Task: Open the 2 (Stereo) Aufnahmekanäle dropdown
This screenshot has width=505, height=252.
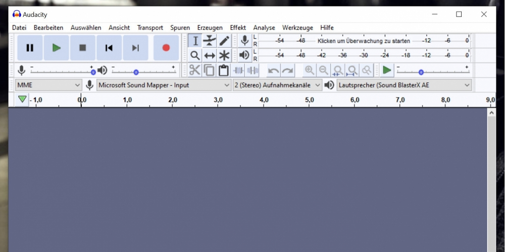Action: point(277,85)
